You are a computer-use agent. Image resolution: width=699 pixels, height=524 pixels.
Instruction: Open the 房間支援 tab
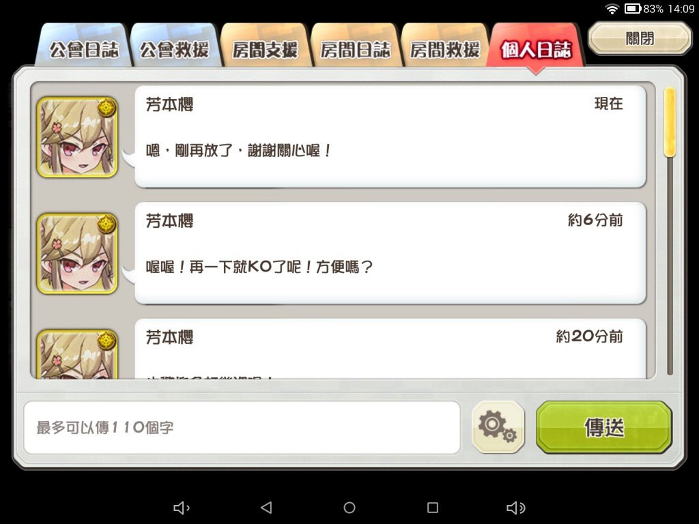pyautogui.click(x=266, y=46)
